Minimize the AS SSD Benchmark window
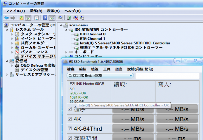 [178, 61]
